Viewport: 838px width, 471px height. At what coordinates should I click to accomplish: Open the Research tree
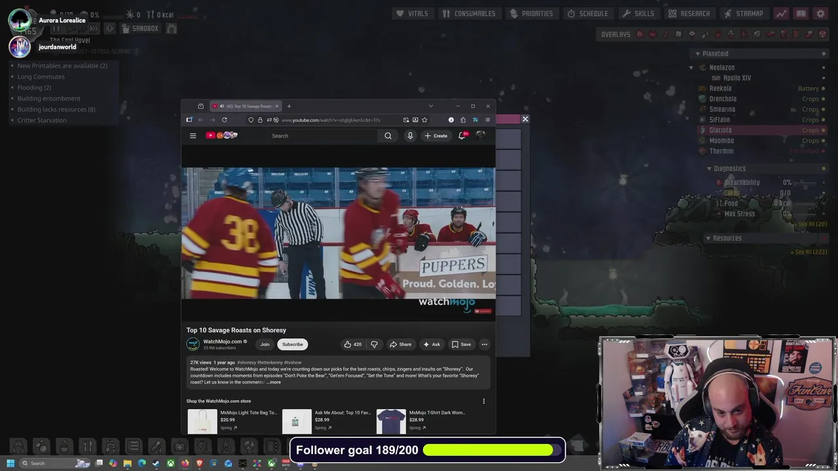pyautogui.click(x=689, y=13)
